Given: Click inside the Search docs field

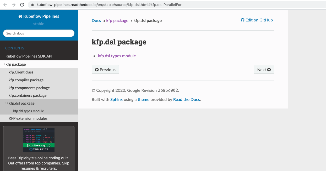Looking at the screenshot, I should pos(39,33).
